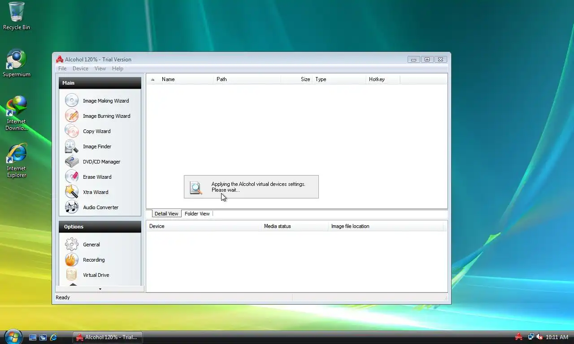This screenshot has height=344, width=574.
Task: Sort image list by Path column
Action: pyautogui.click(x=247, y=79)
